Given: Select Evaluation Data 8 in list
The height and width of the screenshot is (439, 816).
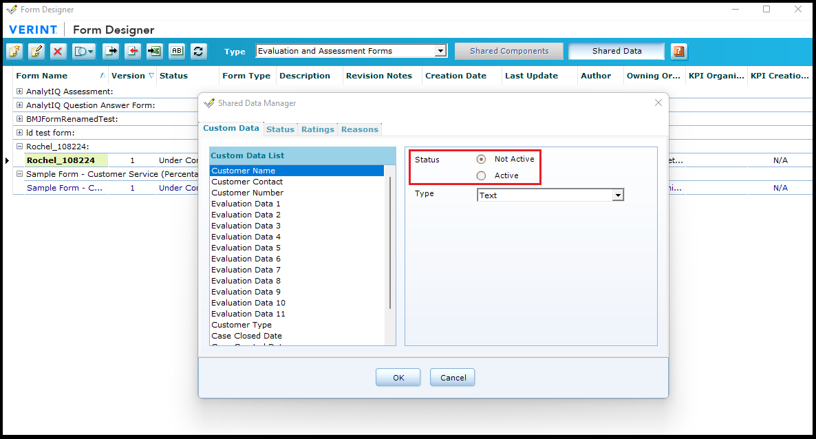Looking at the screenshot, I should click(297, 281).
